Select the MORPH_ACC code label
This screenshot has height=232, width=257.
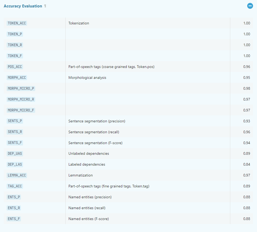tap(17, 78)
